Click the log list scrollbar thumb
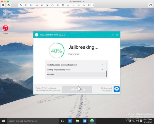The height and width of the screenshot is (124, 154). click(x=107, y=74)
